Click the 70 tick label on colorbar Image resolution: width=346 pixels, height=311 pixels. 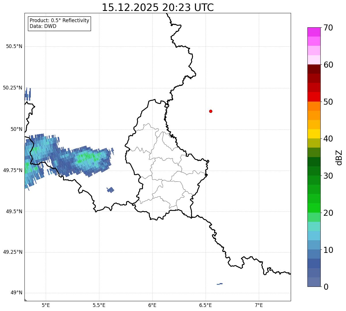(x=328, y=28)
